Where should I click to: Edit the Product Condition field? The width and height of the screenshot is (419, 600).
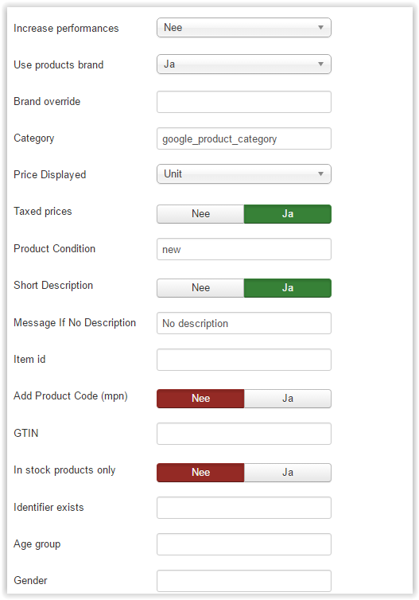[244, 249]
